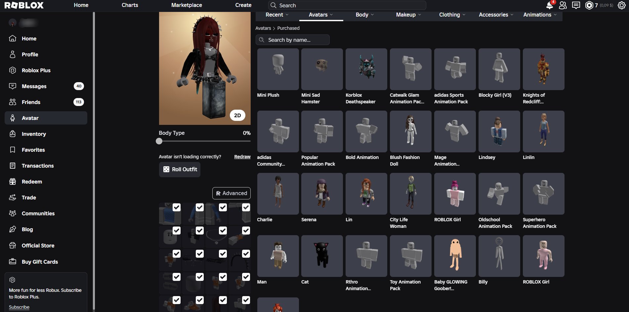The image size is (629, 312).
Task: Select the Knights of Redcliff avatar
Action: 544,69
